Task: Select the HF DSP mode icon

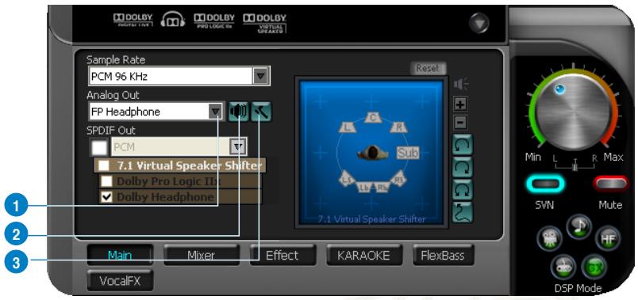Action: pos(607,239)
